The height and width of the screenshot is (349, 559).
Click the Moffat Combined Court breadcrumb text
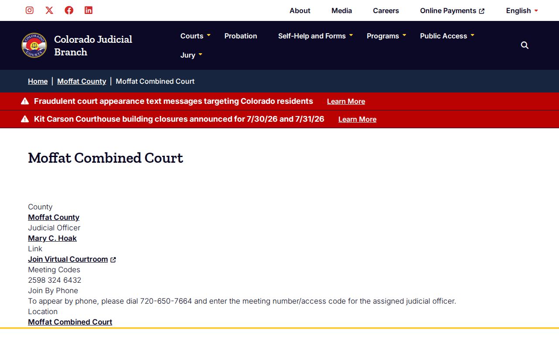(155, 81)
